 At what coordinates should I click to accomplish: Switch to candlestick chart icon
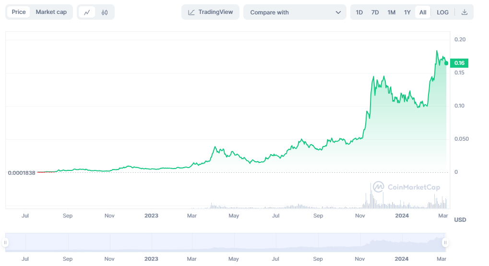coord(105,12)
